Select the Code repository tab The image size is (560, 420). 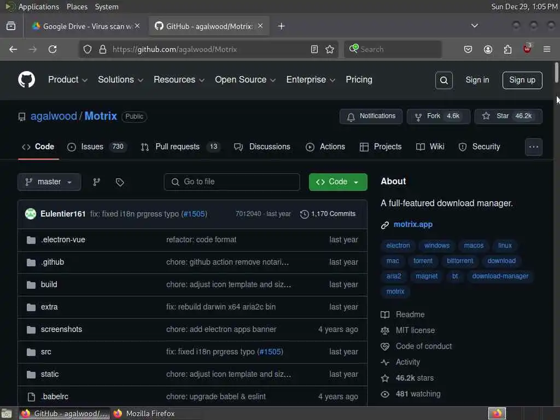tap(38, 147)
